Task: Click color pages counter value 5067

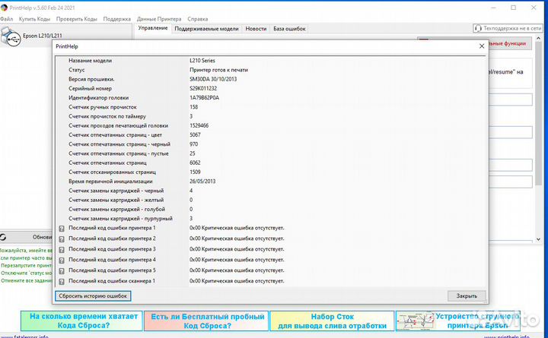Action: click(195, 135)
